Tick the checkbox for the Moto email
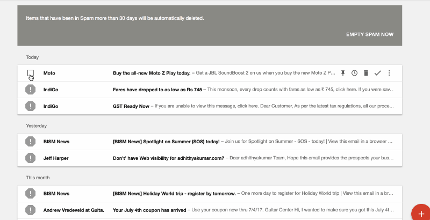 tap(31, 73)
